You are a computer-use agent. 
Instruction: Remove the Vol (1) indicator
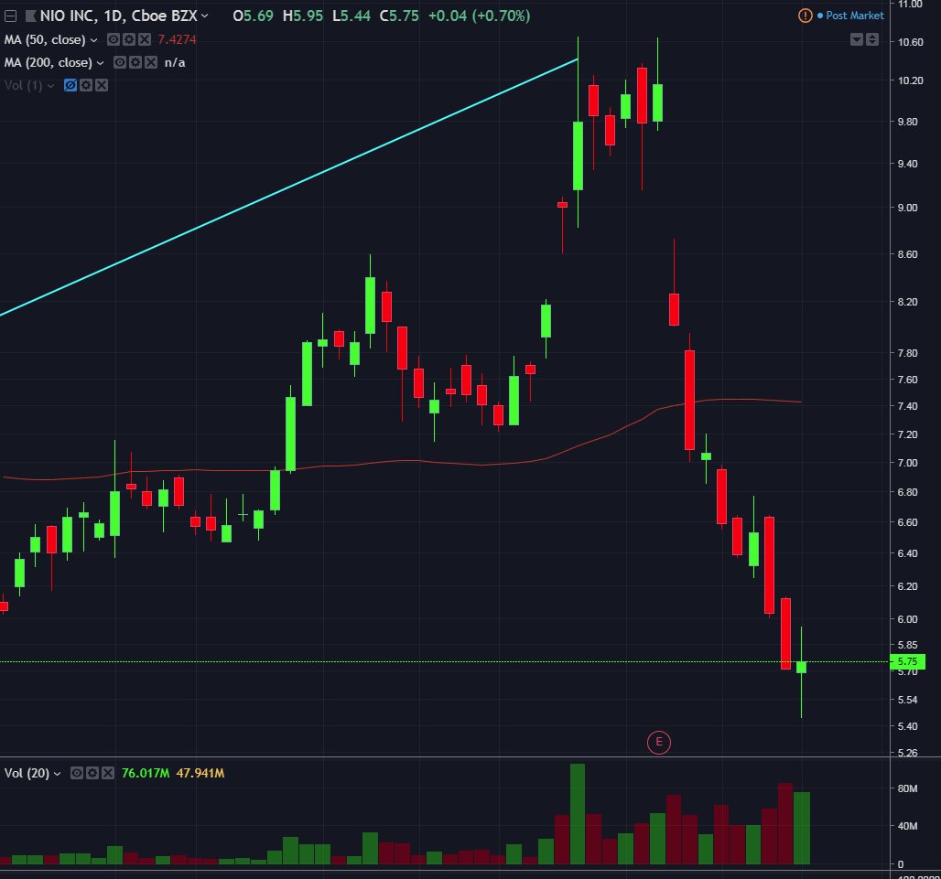[102, 85]
